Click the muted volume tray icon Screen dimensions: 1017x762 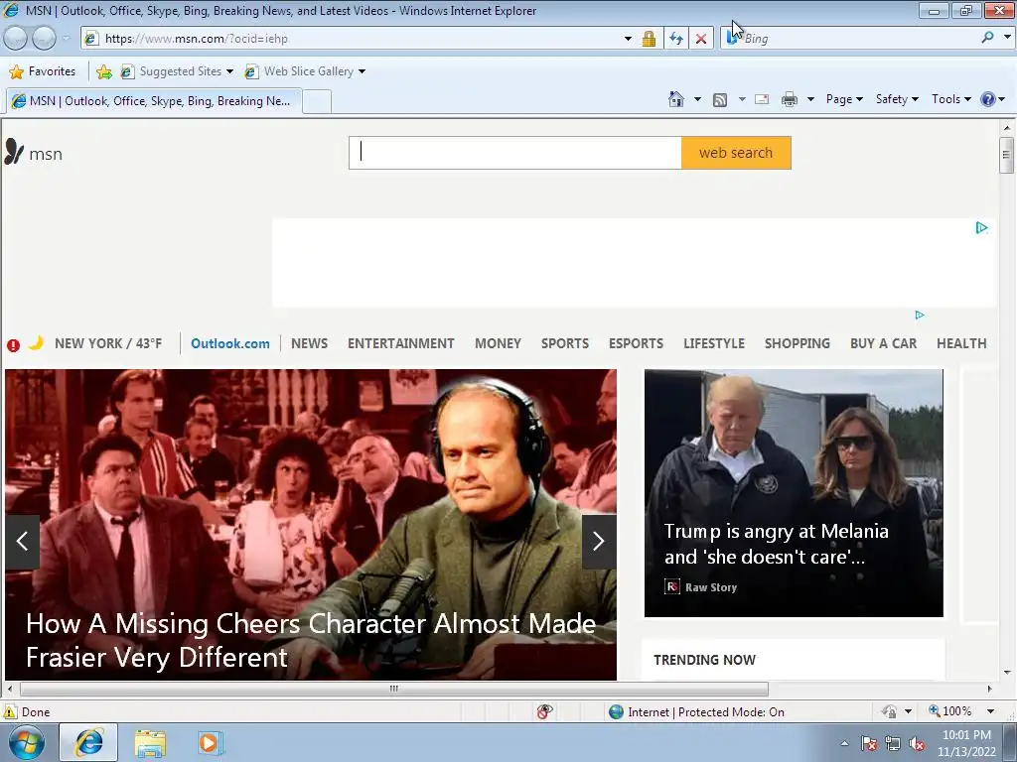tap(917, 744)
